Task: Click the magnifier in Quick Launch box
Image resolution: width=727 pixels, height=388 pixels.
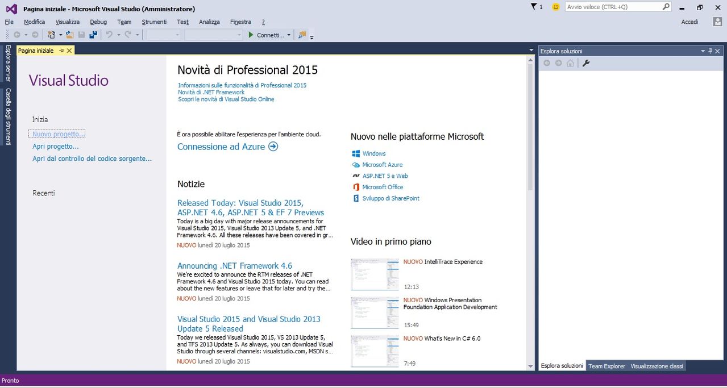Action: click(666, 7)
